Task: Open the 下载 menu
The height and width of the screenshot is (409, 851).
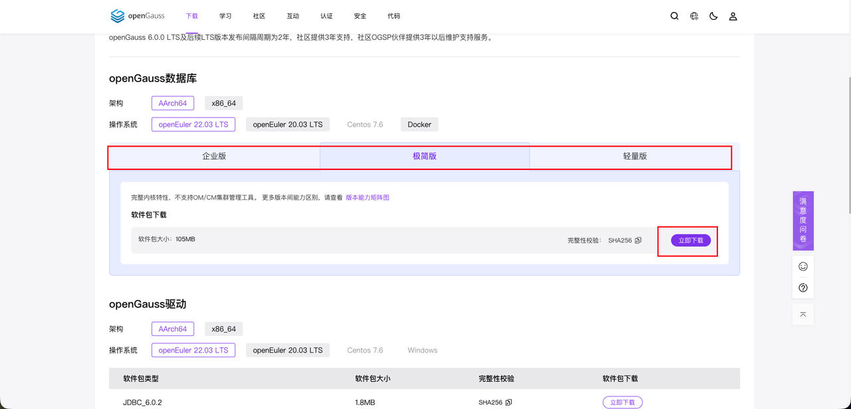Action: [192, 16]
